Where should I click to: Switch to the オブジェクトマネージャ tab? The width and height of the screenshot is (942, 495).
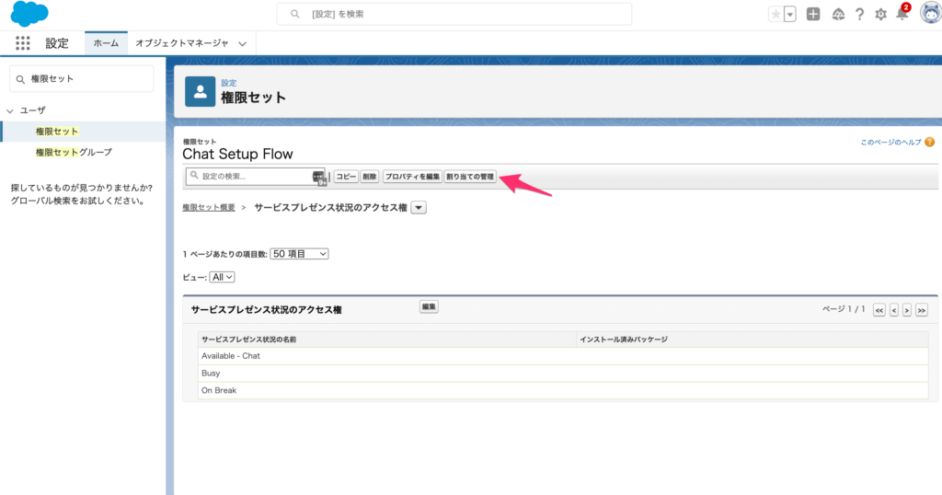pyautogui.click(x=181, y=43)
